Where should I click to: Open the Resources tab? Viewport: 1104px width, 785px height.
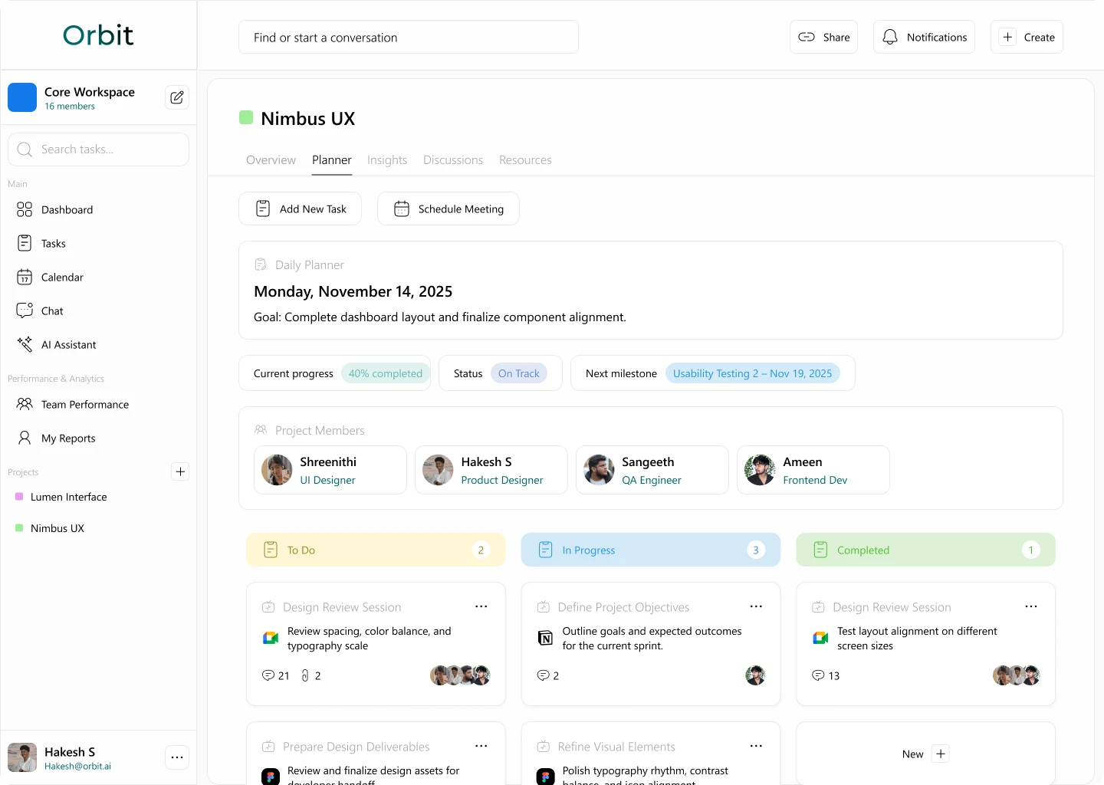pyautogui.click(x=525, y=160)
